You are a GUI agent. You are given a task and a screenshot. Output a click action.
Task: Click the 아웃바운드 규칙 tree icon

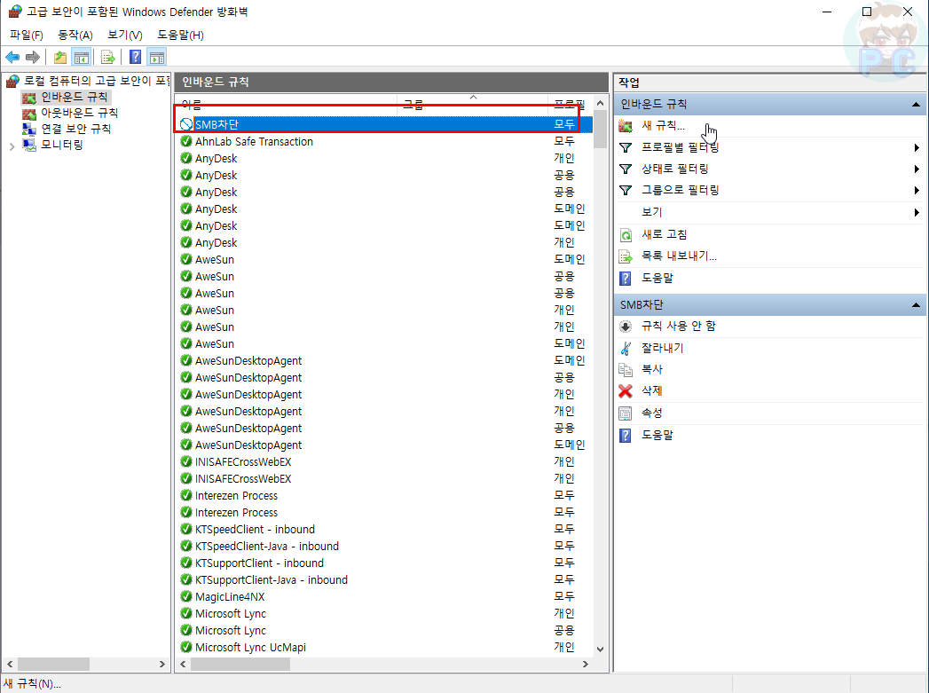(29, 113)
